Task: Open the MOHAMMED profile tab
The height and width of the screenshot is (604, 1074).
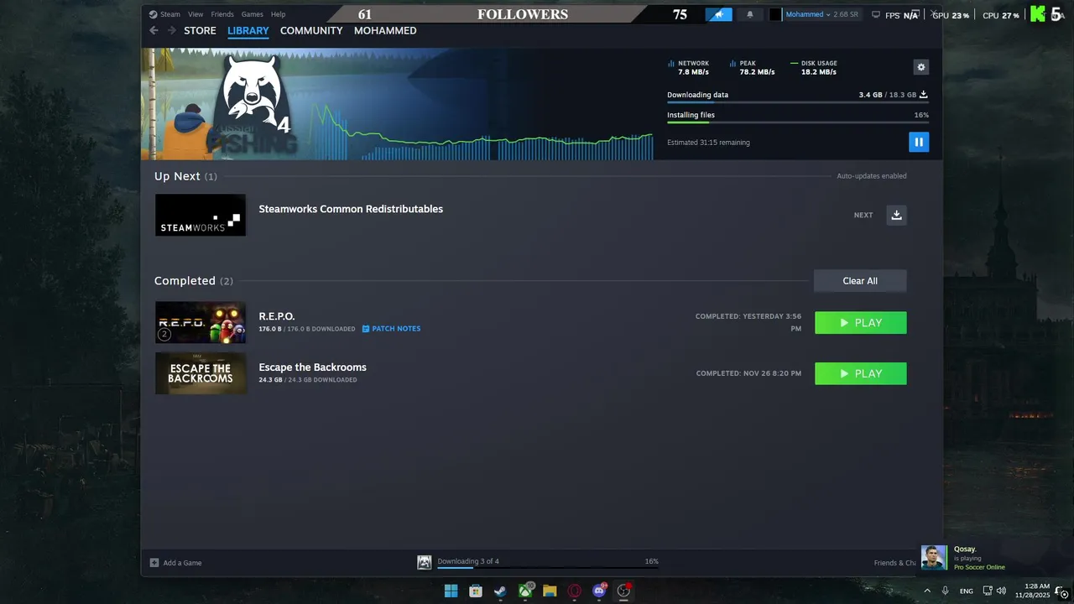Action: 385,30
